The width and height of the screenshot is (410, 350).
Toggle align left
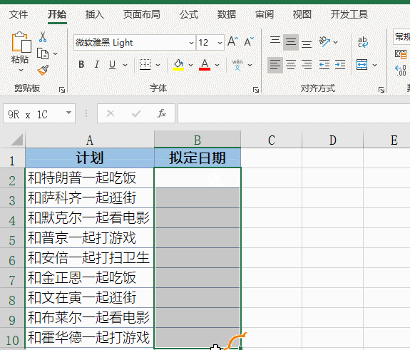click(x=275, y=65)
